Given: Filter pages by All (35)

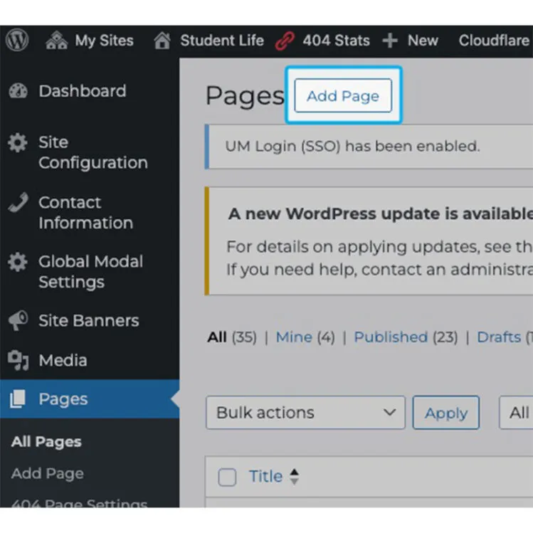Looking at the screenshot, I should point(232,337).
